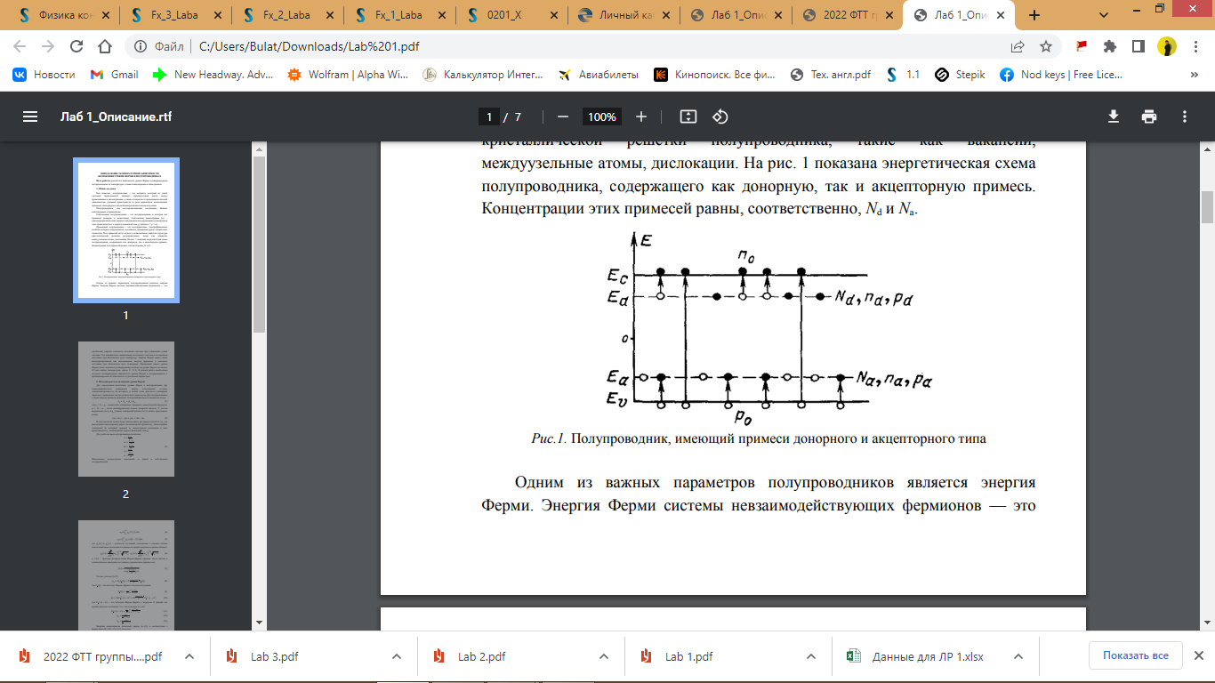1215x683 pixels.
Task: Close the downloads bar
Action: coord(1201,655)
